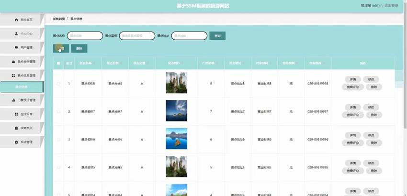This screenshot has height=196, width=407.
Task: Click the person icon beside 个人中心
Action: (16, 34)
